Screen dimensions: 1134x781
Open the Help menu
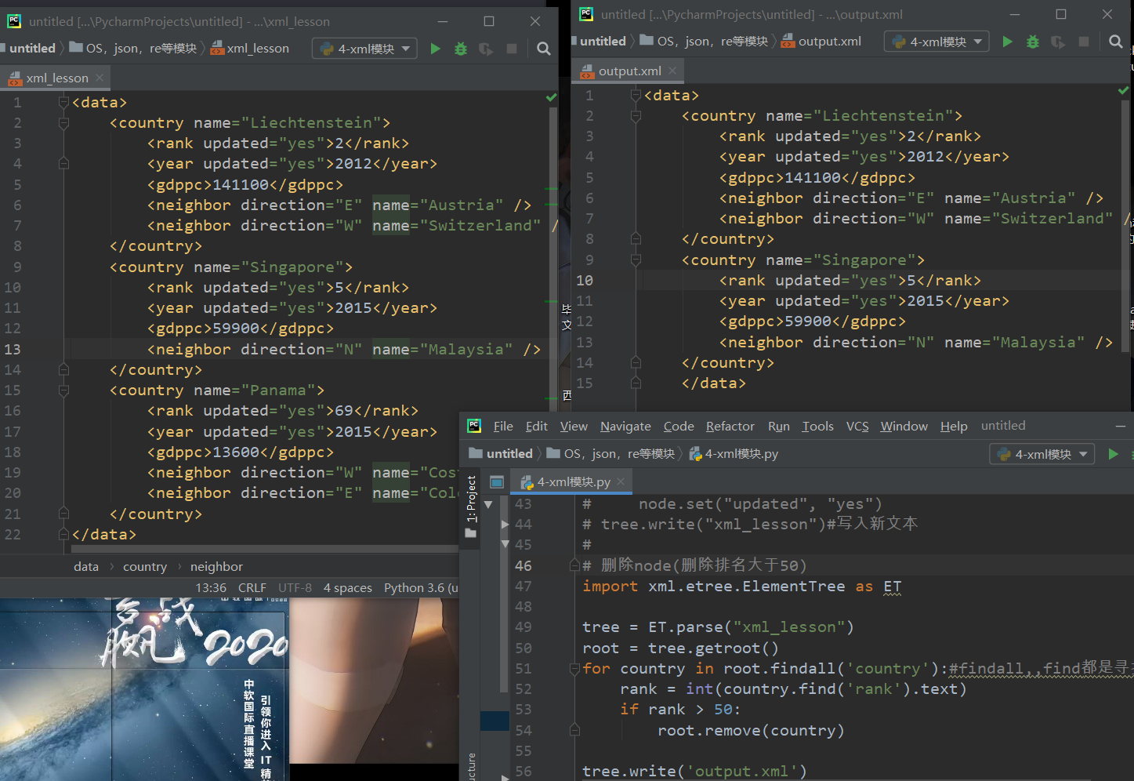pyautogui.click(x=954, y=426)
